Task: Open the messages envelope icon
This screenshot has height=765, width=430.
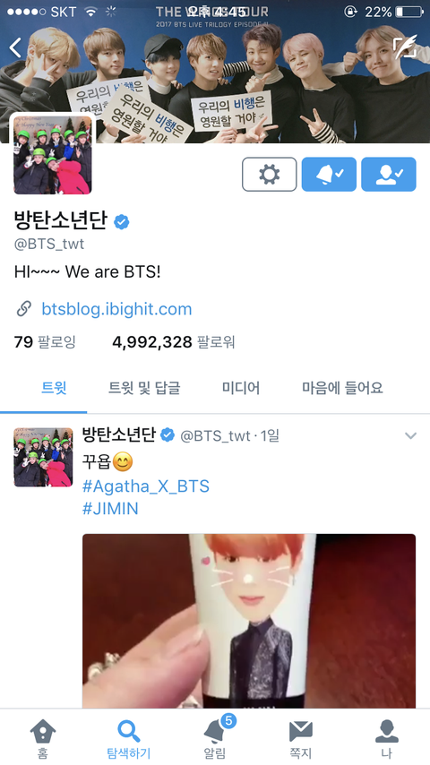Action: coord(301,739)
